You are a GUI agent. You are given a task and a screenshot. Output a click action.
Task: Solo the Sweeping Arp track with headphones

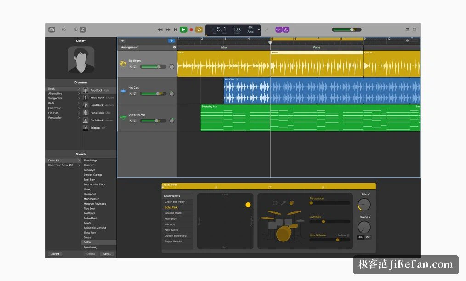135,121
